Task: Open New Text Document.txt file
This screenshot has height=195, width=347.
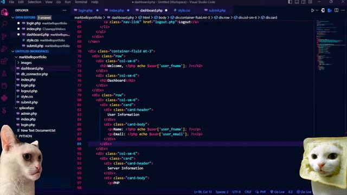Action: (38, 131)
